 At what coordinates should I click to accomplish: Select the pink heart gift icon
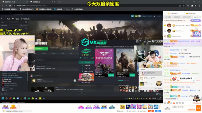click(81, 107)
